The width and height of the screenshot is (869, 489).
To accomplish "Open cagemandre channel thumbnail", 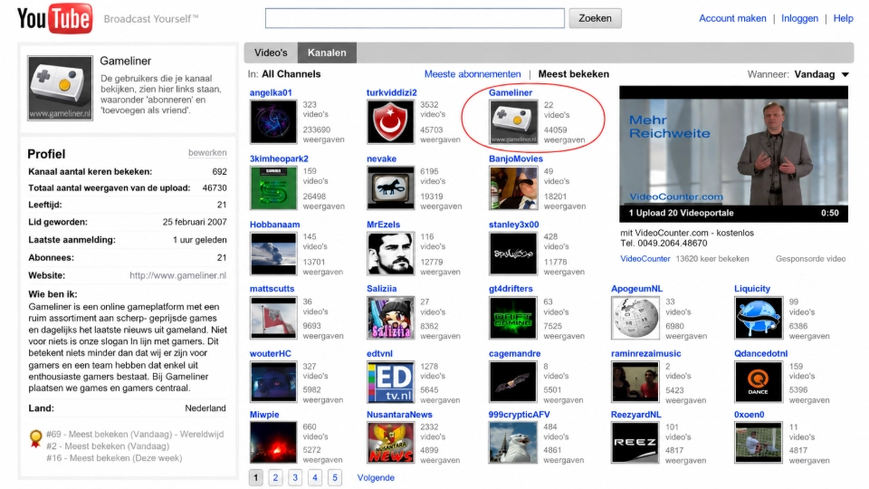I will tap(513, 382).
